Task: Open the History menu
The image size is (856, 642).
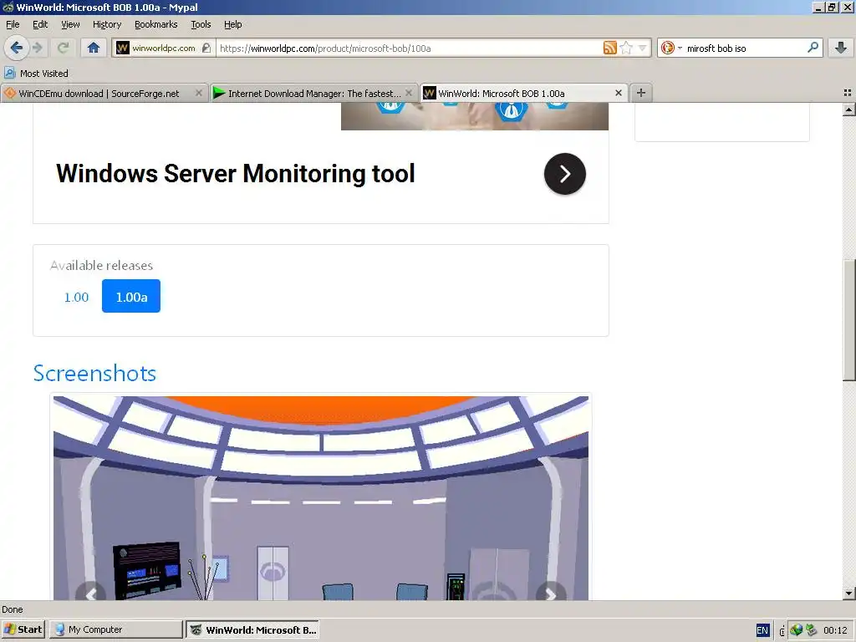Action: click(x=106, y=24)
